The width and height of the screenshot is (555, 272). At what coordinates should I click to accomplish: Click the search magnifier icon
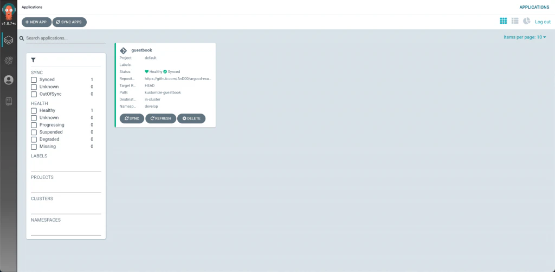pos(22,38)
